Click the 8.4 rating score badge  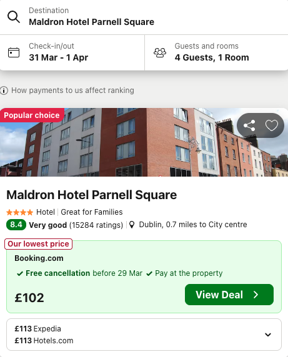tap(16, 225)
